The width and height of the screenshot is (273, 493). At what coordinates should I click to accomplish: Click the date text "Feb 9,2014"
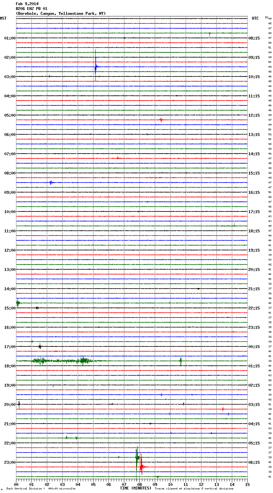pos(27,4)
